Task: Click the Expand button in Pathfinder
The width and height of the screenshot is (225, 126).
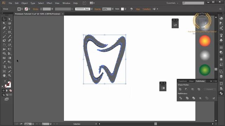Action: (x=210, y=89)
